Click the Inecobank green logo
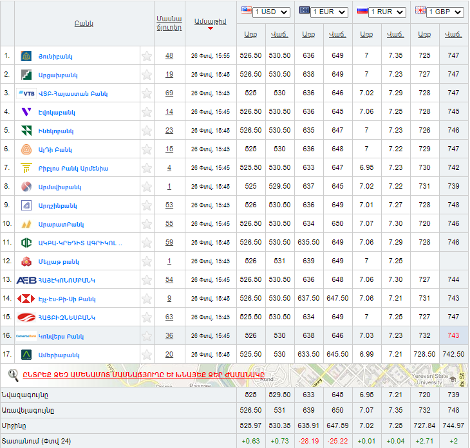Viewport: 470px width, 448px height. (x=26, y=131)
